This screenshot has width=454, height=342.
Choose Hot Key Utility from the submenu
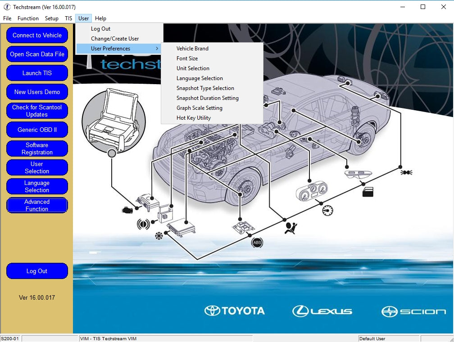coord(194,117)
